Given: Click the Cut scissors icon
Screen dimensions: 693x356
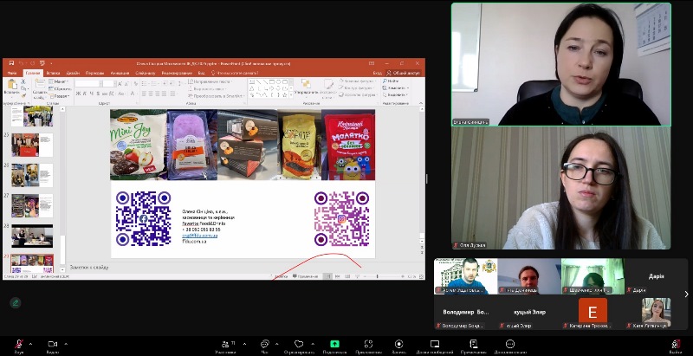Looking at the screenshot, I should point(23,82).
